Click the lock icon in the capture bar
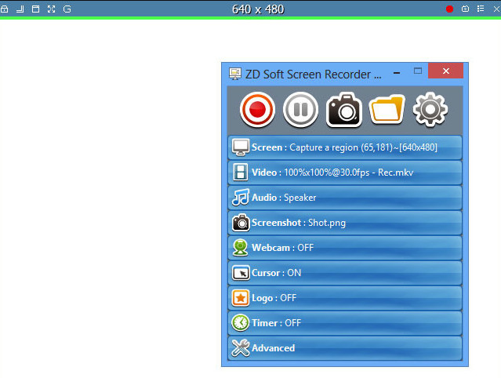Screen dimensions: 501x378 click(4, 9)
